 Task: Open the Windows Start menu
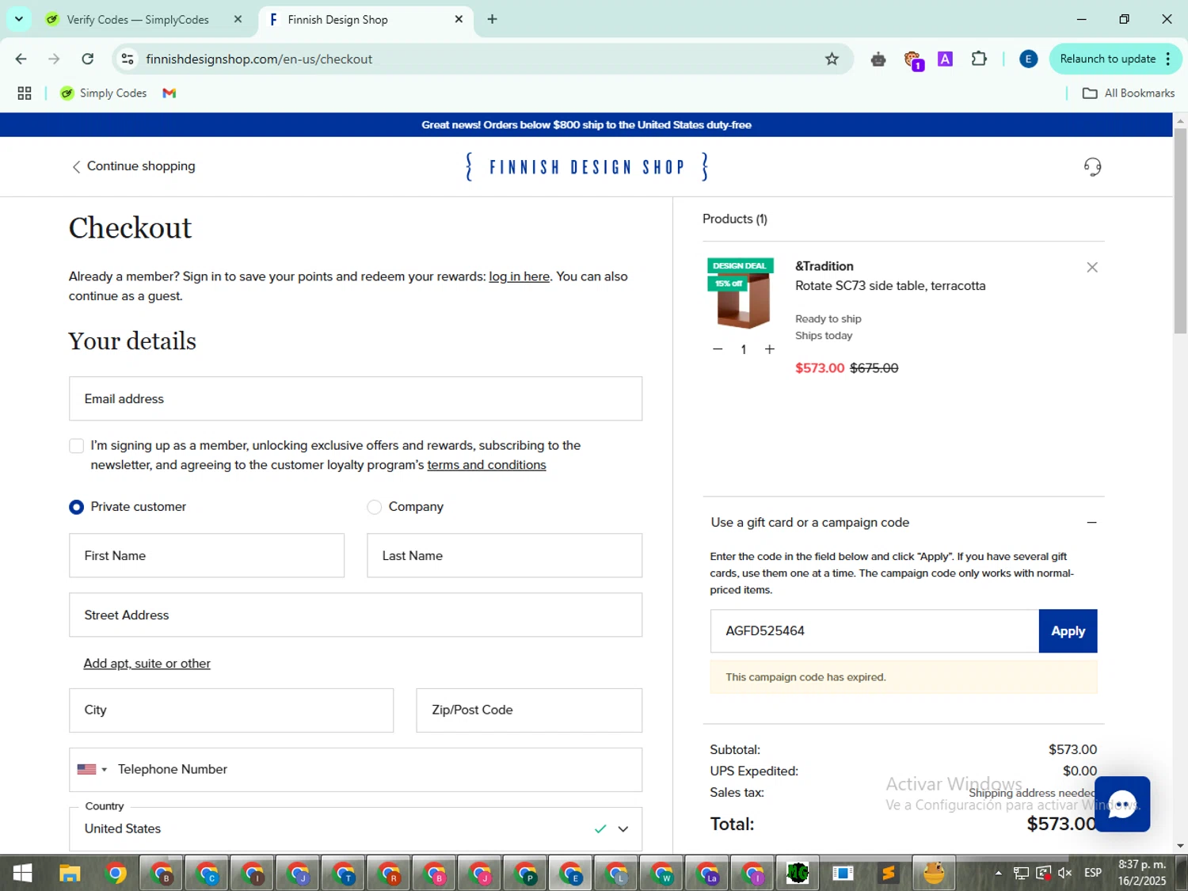[22, 874]
